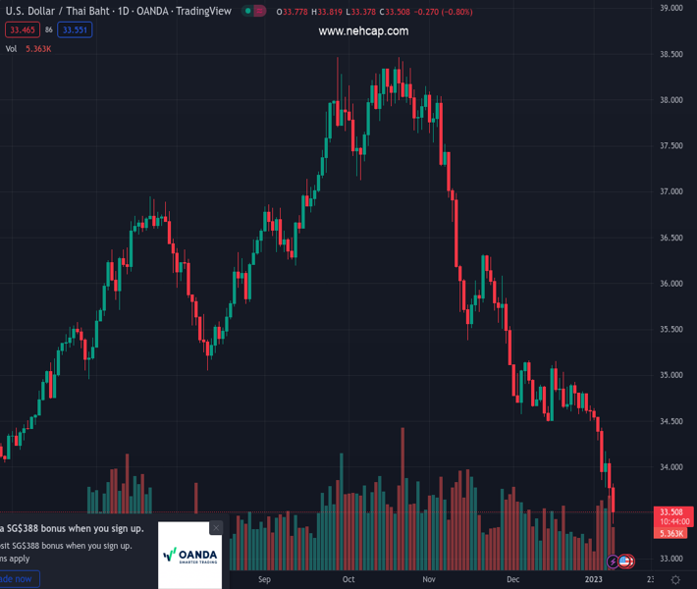
Task: Toggle the market status indicator pill
Action: (254, 12)
